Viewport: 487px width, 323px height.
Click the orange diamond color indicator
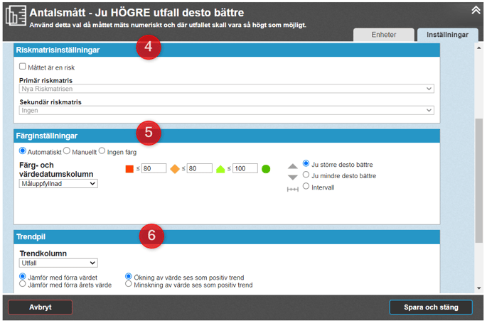pos(174,169)
